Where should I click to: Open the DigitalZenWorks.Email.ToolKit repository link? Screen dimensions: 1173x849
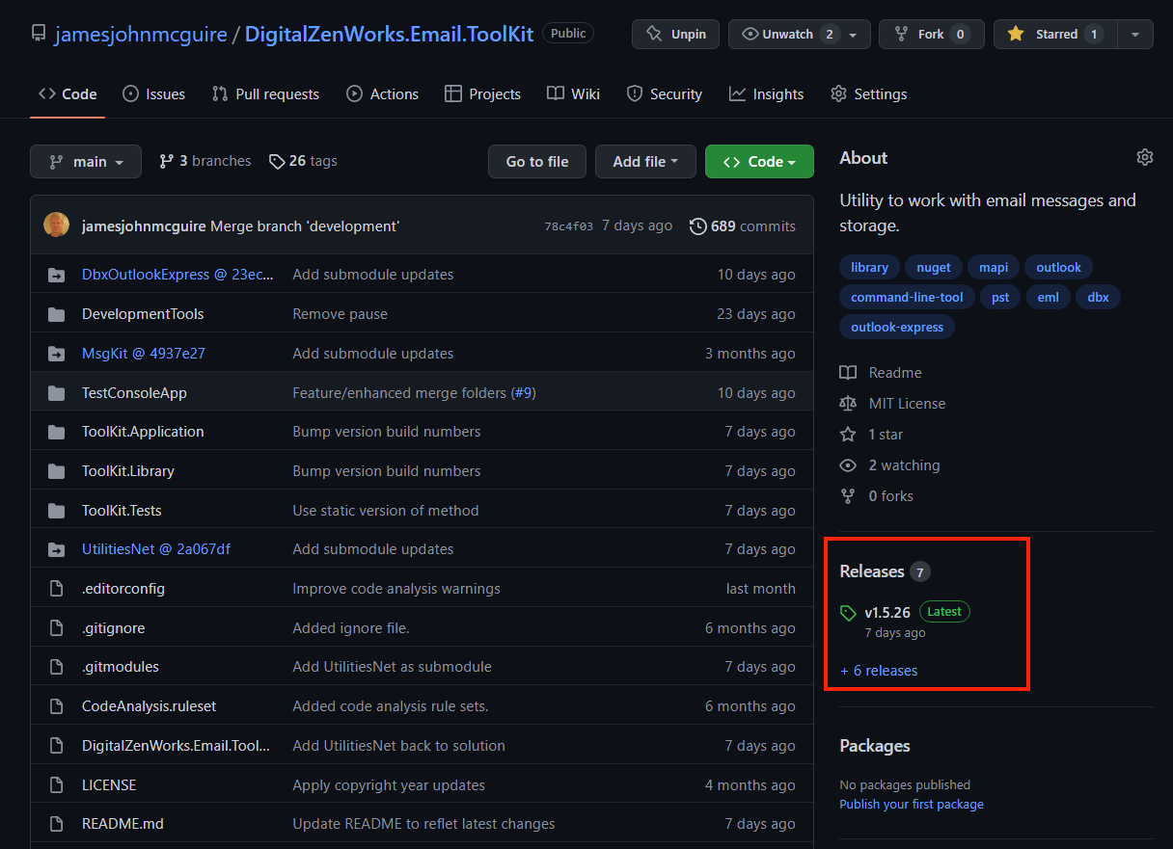389,35
